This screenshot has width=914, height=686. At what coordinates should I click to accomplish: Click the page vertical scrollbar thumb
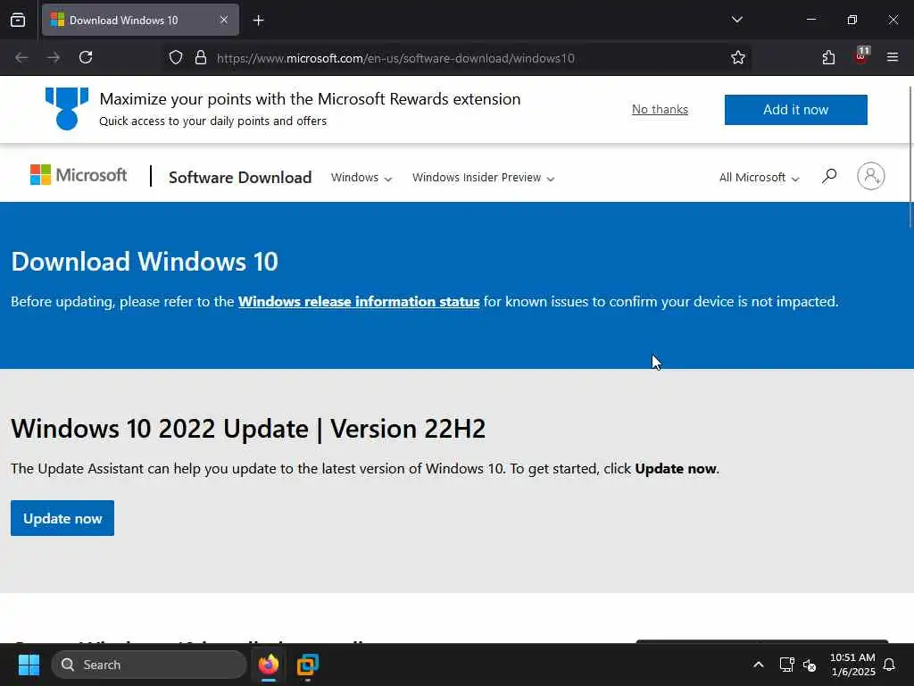(910, 157)
